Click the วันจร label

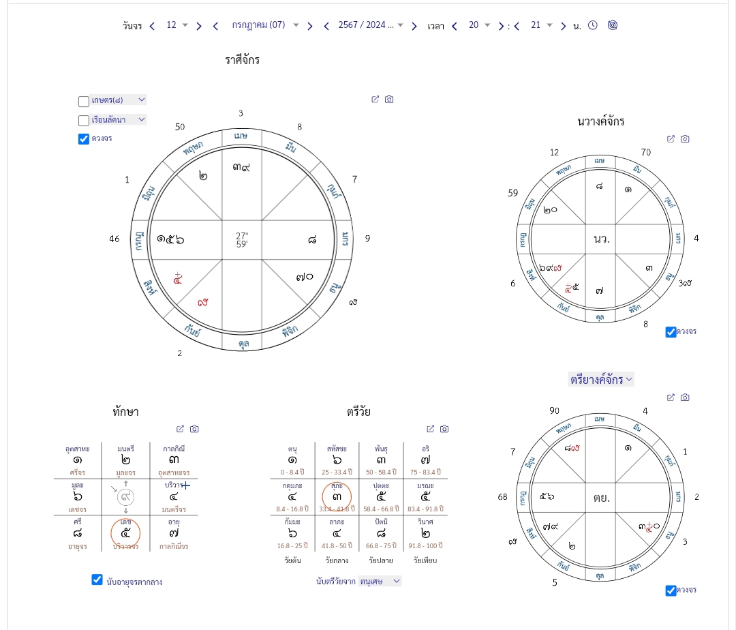point(132,26)
